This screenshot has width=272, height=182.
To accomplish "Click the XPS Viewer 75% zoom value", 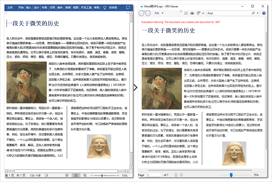I will click(256, 175).
